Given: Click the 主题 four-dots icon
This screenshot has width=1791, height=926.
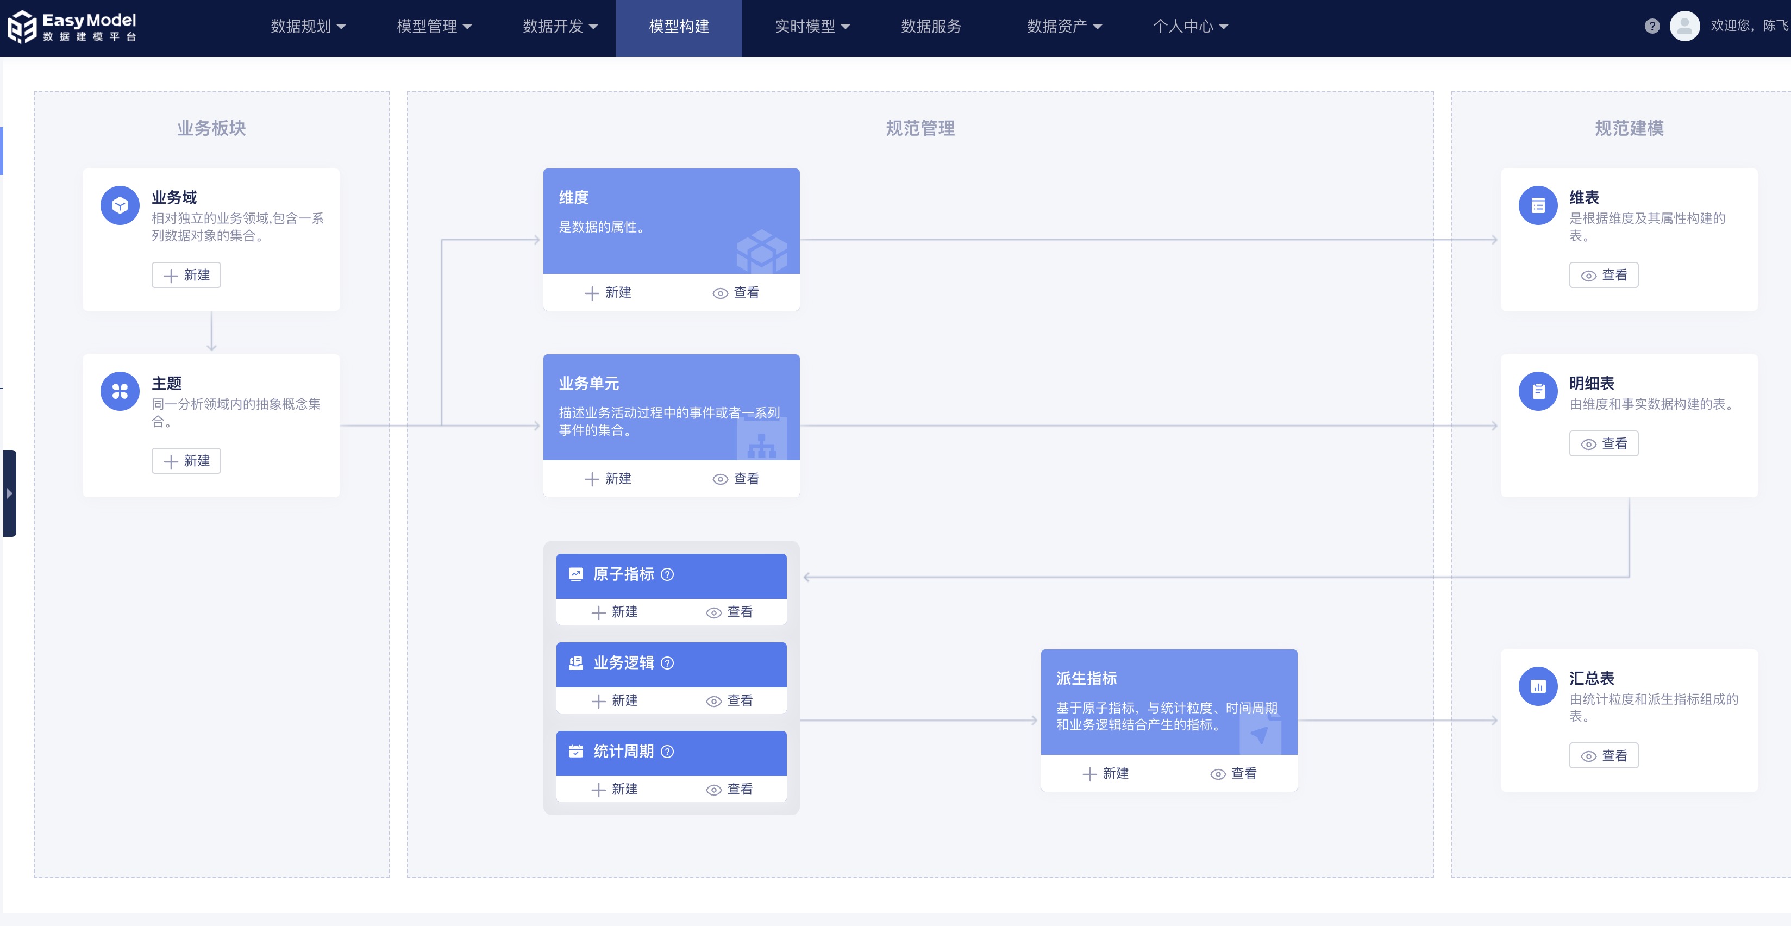Looking at the screenshot, I should 120,391.
